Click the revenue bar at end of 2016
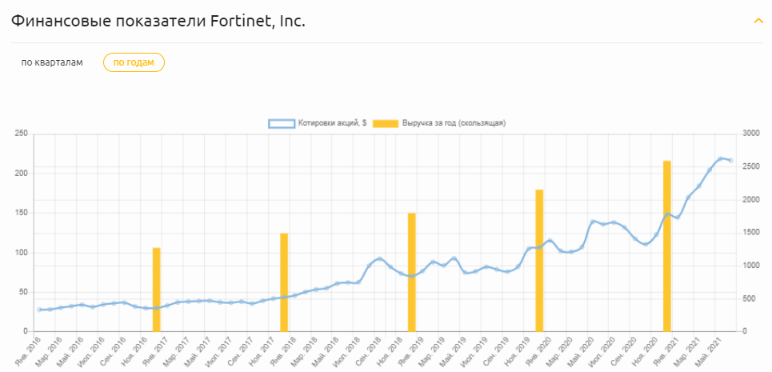The height and width of the screenshot is (372, 772). pyautogui.click(x=157, y=289)
